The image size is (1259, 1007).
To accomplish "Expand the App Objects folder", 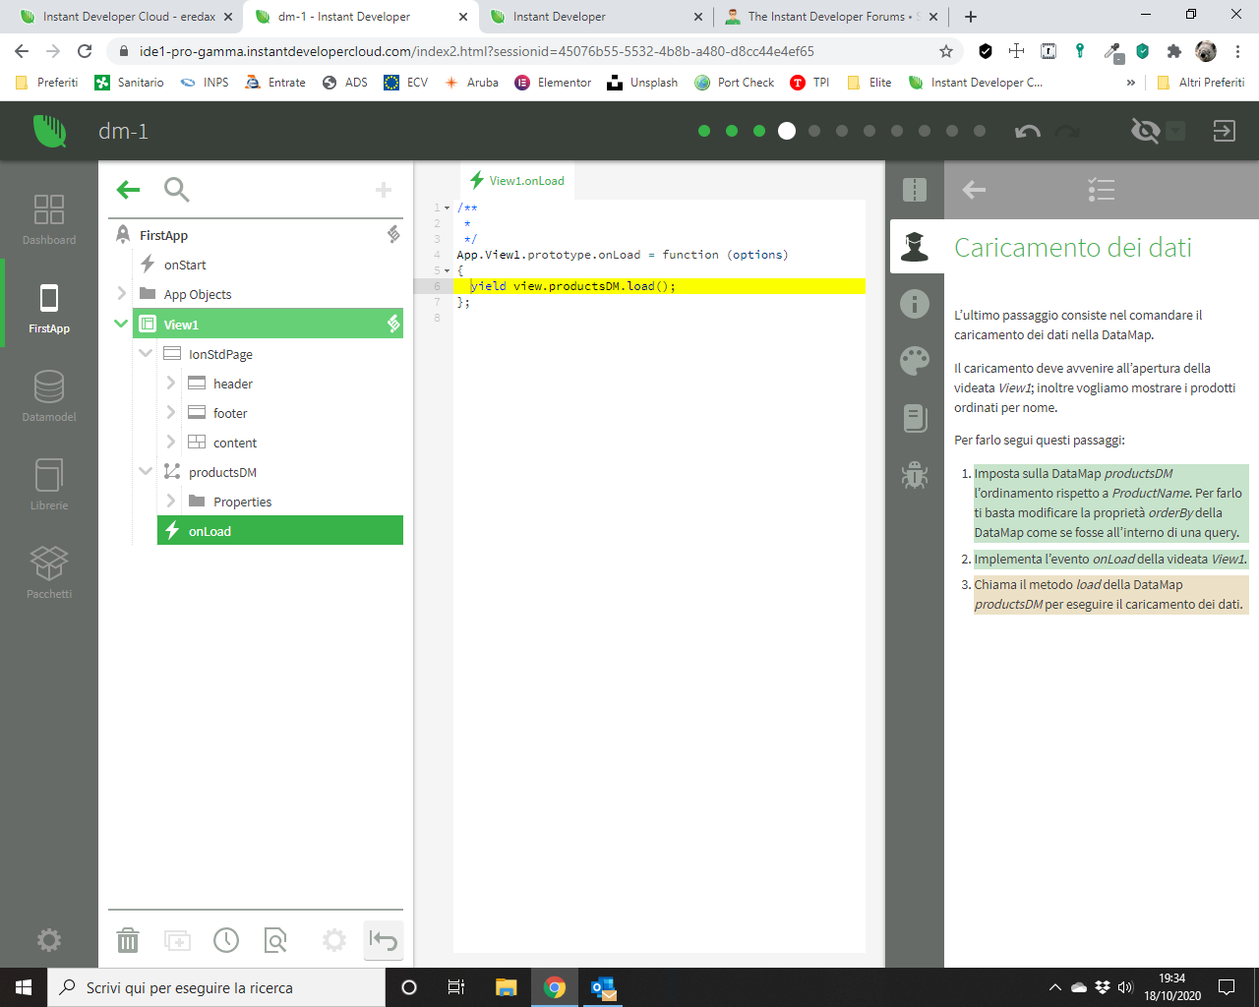I will (121, 293).
